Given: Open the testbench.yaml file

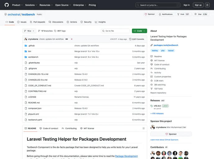Looking at the screenshot, I should pos(35,120).
